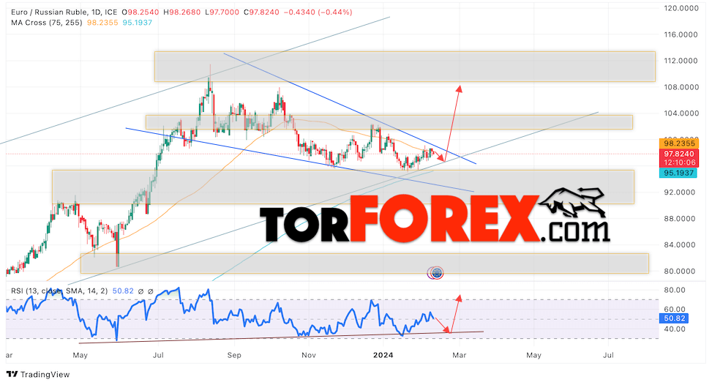
Task: Select the RSI (13, close, SMA, 14, 2) legend
Action: pyautogui.click(x=59, y=291)
